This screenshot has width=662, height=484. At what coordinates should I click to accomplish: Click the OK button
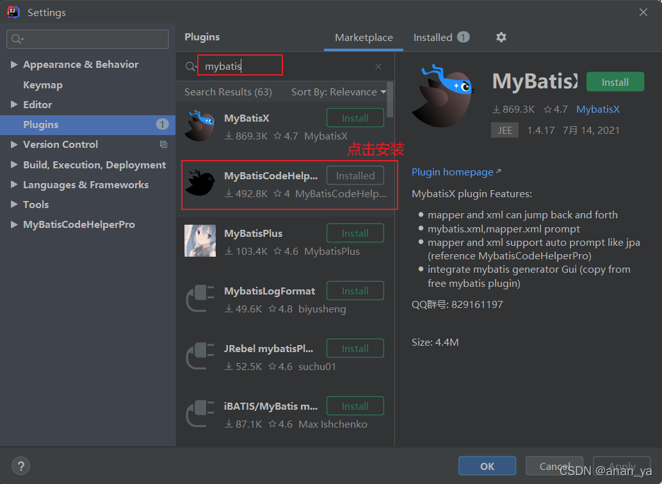(487, 466)
